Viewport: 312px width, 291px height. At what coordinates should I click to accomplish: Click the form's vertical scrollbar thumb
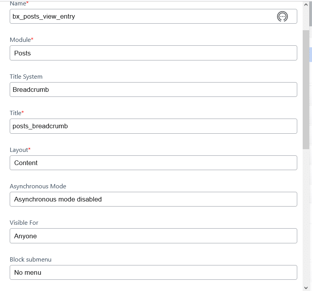pyautogui.click(x=306, y=89)
